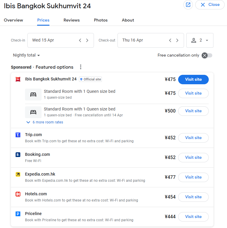Click the ¥444 Priceline price
Viewport: 227px width, 228px height.
click(x=170, y=217)
